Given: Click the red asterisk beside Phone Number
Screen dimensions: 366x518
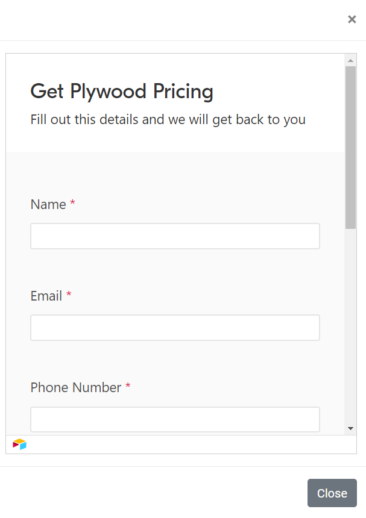Looking at the screenshot, I should click(x=128, y=387).
